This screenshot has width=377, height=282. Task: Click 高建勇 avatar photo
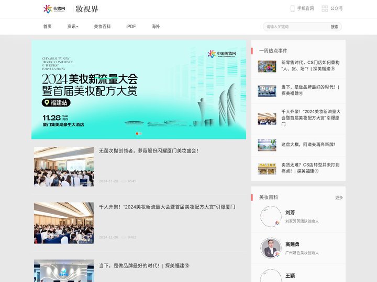pyautogui.click(x=271, y=248)
